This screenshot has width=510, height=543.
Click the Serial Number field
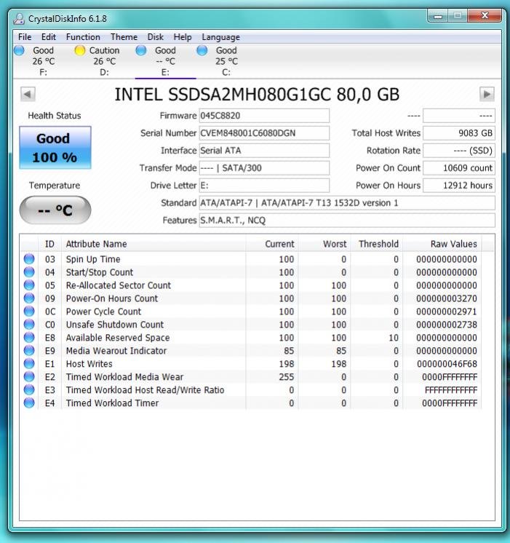click(263, 133)
